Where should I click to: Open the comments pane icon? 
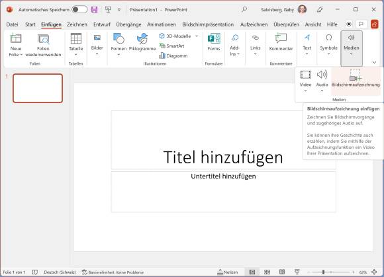pos(361,24)
